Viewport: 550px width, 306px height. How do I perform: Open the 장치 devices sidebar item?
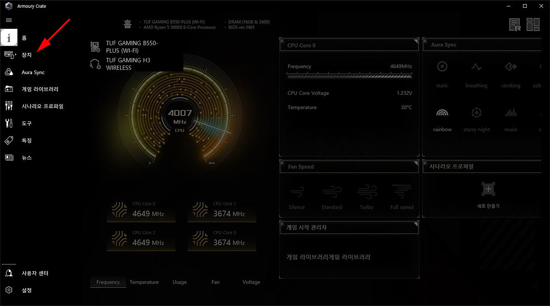pos(26,55)
